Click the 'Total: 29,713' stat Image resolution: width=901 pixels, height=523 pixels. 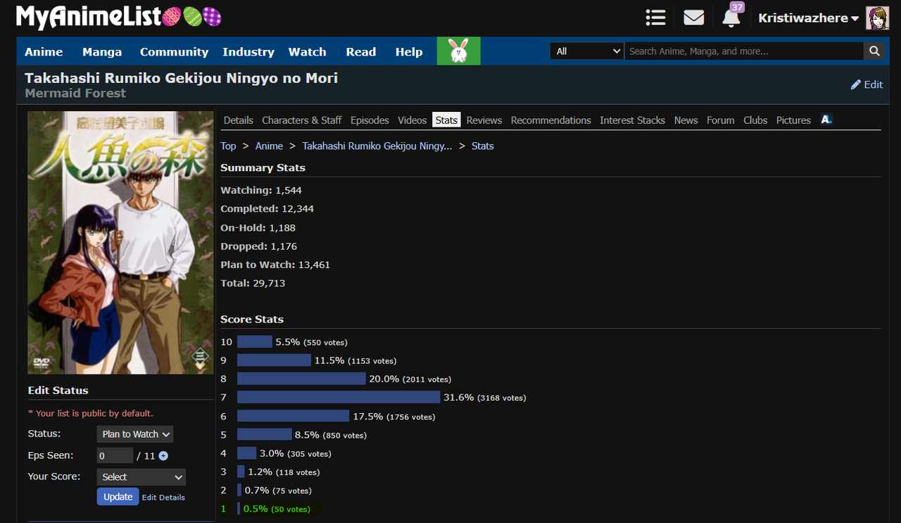pyautogui.click(x=253, y=284)
